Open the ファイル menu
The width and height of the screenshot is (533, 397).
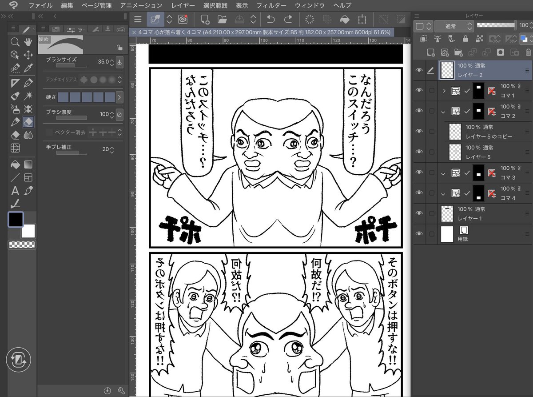pyautogui.click(x=40, y=5)
